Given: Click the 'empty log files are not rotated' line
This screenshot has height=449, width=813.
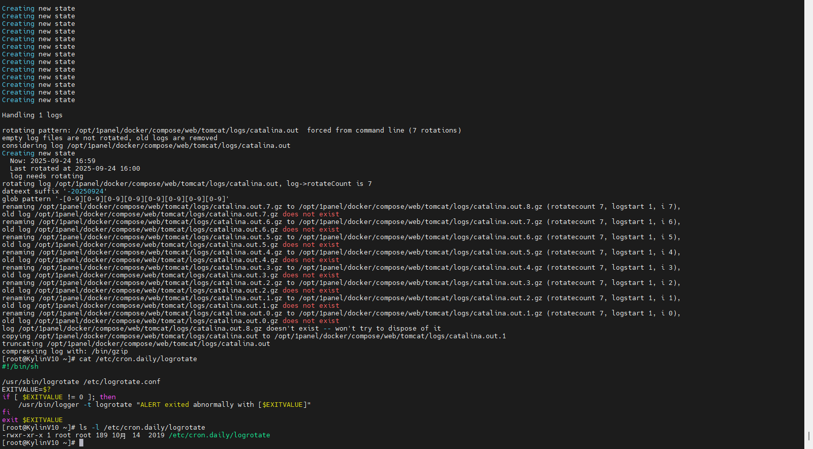Looking at the screenshot, I should click(x=109, y=138).
